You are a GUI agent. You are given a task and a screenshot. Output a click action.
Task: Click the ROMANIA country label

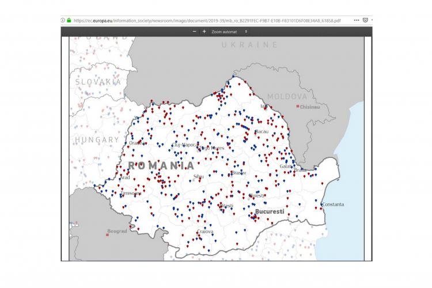coord(161,165)
